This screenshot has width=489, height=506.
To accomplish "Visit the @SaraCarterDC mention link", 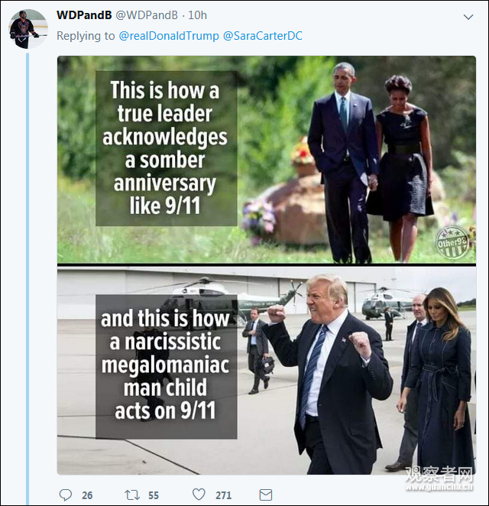I will point(262,35).
